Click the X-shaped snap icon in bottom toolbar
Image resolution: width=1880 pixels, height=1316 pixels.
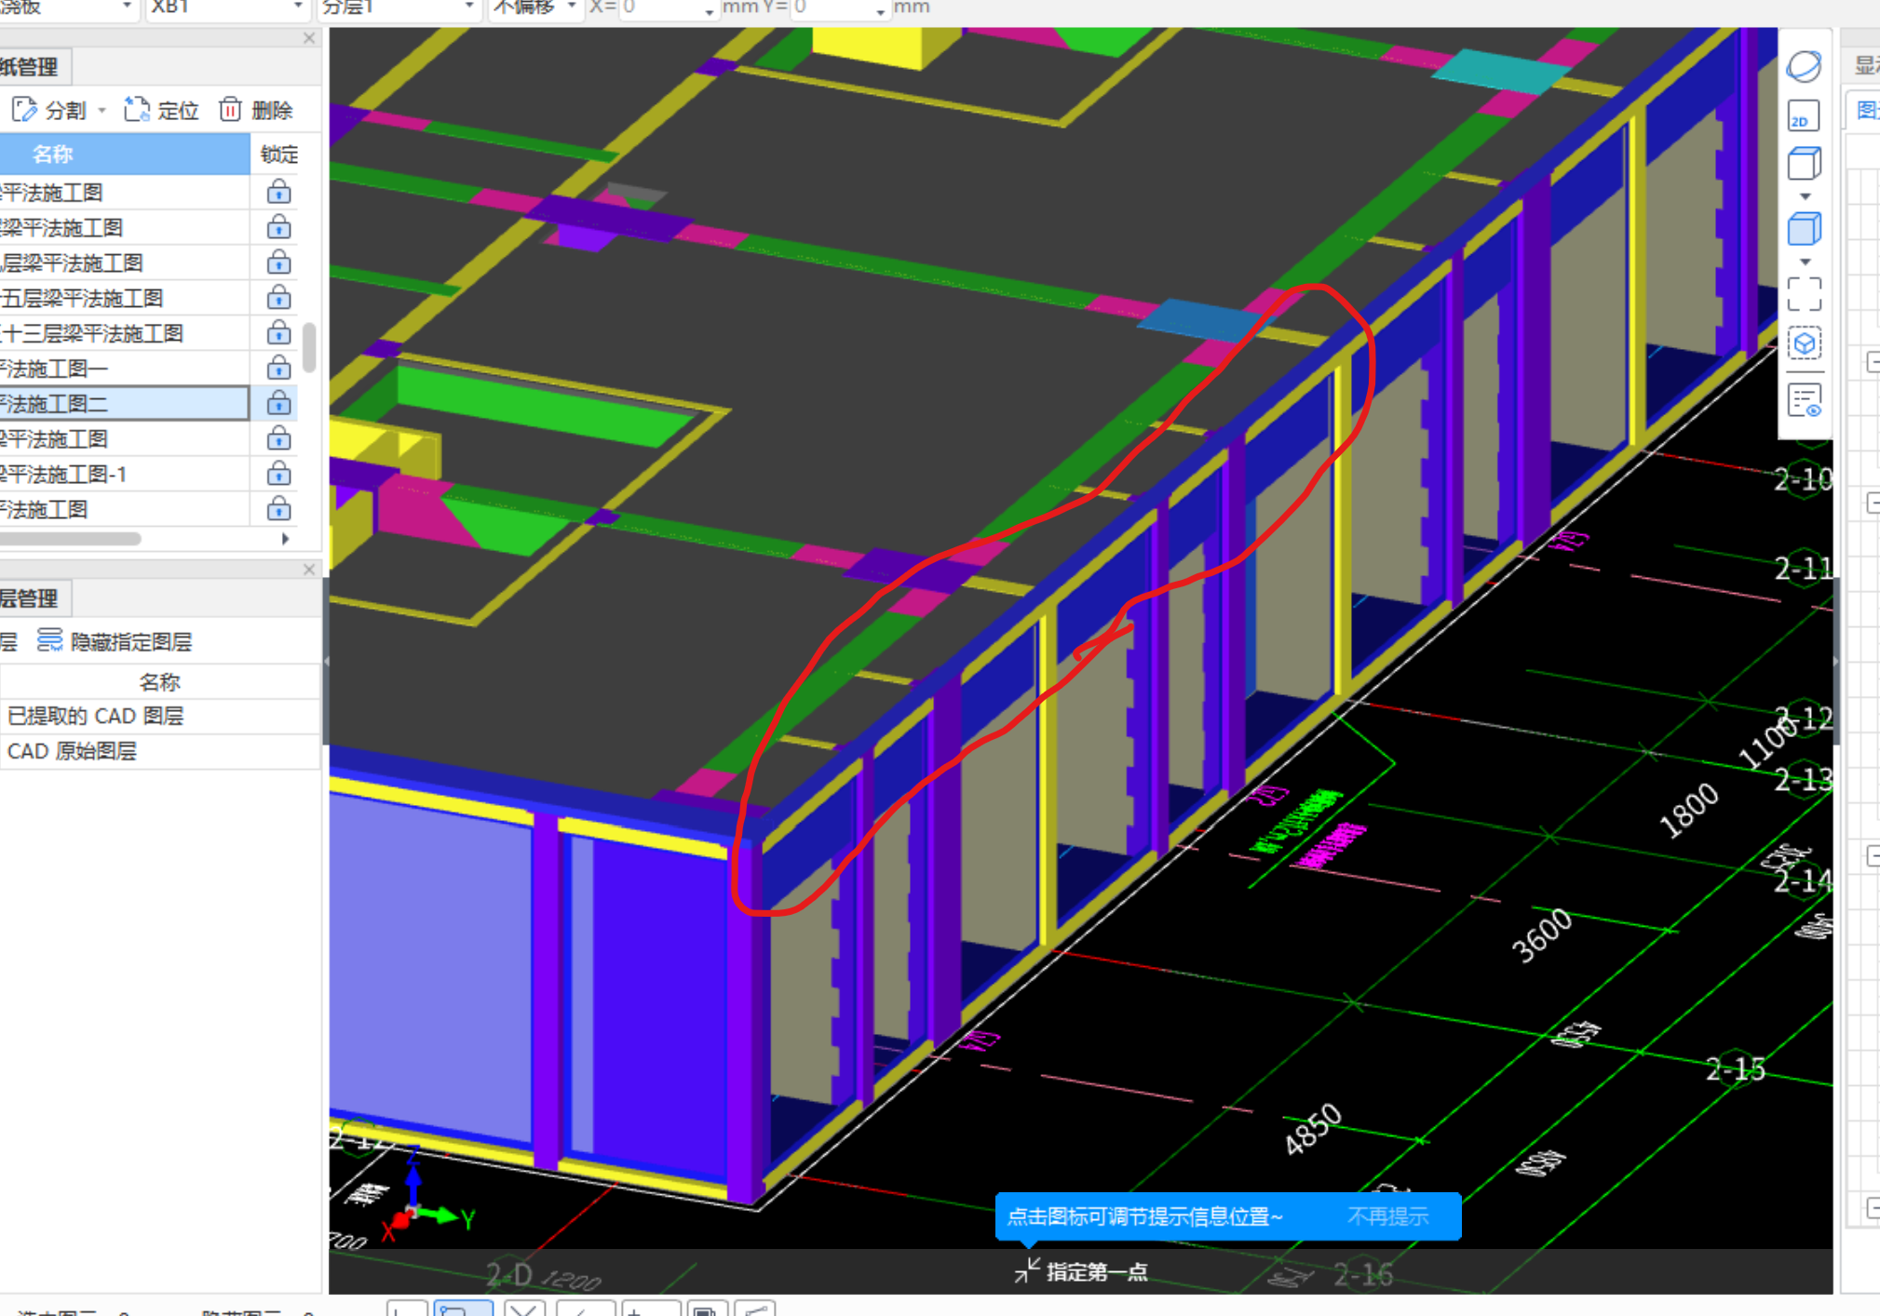click(x=524, y=1309)
